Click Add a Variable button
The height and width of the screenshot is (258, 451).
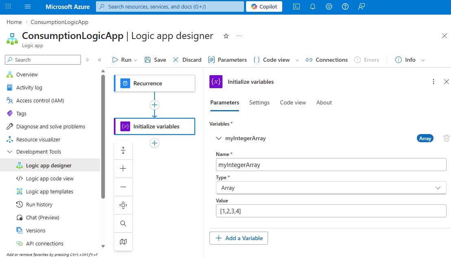pos(239,238)
